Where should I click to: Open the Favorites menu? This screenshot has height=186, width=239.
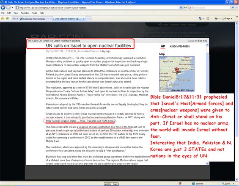click(x=25, y=13)
